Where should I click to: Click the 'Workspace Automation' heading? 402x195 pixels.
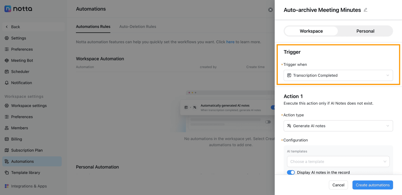100,59
